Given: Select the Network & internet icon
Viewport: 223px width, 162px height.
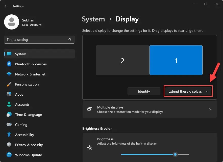Looking at the screenshot, I should pos(30,74).
